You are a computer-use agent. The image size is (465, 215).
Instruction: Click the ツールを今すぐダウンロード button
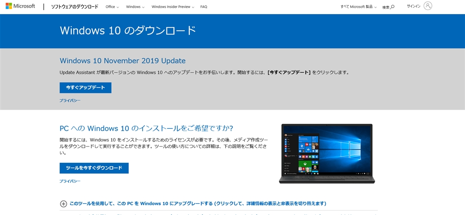coord(94,168)
